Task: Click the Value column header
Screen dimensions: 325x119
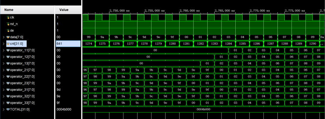Action: pyautogui.click(x=68, y=10)
